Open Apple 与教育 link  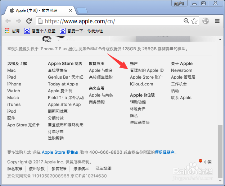click(x=101, y=70)
